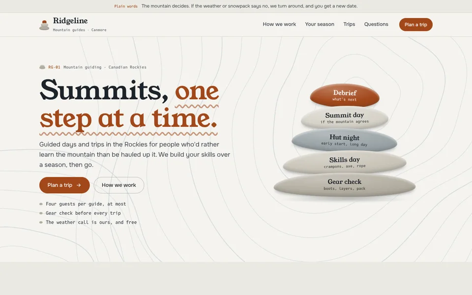This screenshot has width=472, height=295.
Task: Click the hero Plan a trip button
Action: pyautogui.click(x=64, y=185)
